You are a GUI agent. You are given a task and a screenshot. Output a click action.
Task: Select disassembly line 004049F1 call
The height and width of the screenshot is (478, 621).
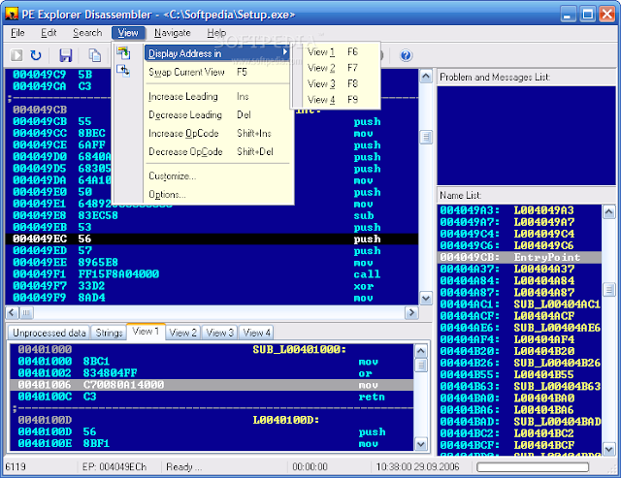point(212,274)
